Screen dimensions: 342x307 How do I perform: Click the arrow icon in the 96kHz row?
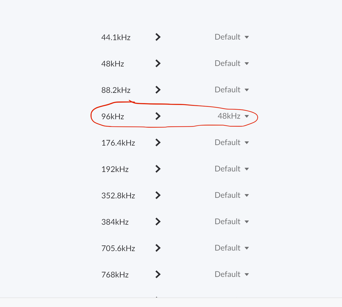pyautogui.click(x=158, y=116)
